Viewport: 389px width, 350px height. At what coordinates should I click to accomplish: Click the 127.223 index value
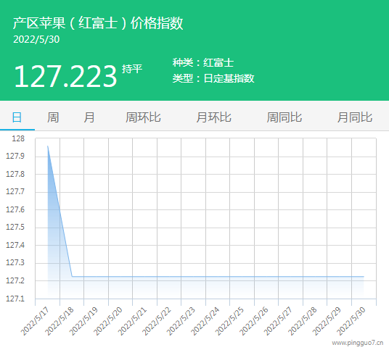point(65,76)
